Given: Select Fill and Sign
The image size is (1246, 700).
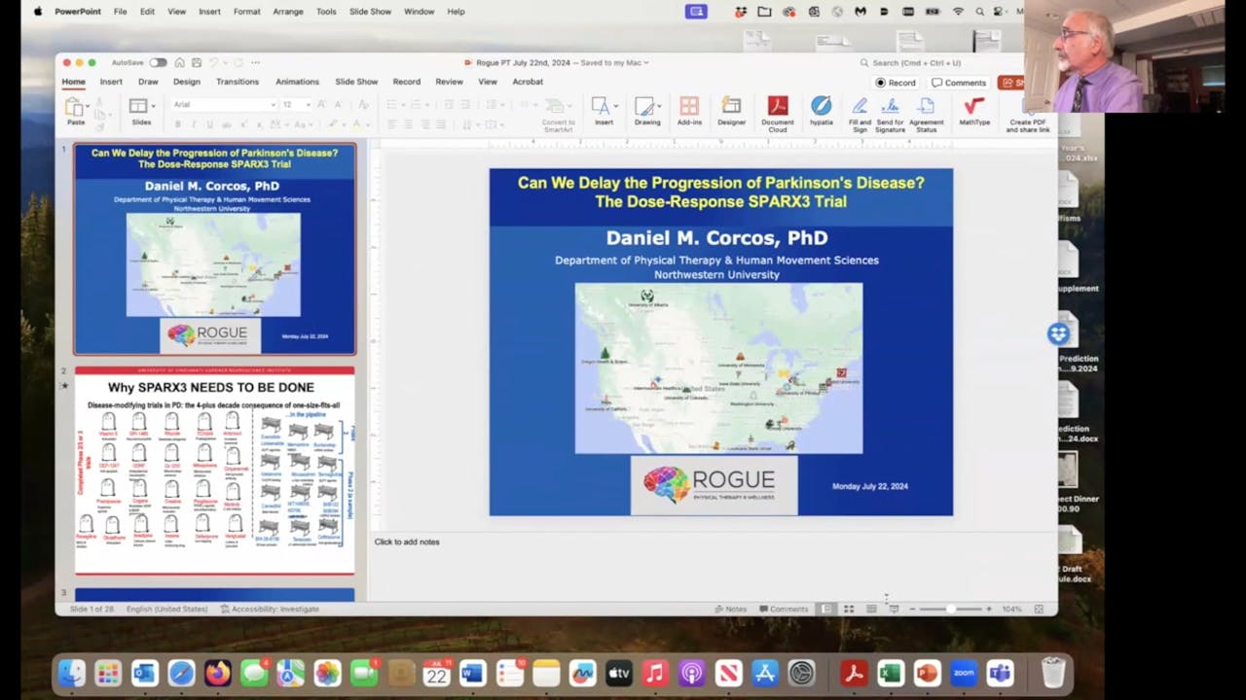Looking at the screenshot, I should tap(860, 109).
